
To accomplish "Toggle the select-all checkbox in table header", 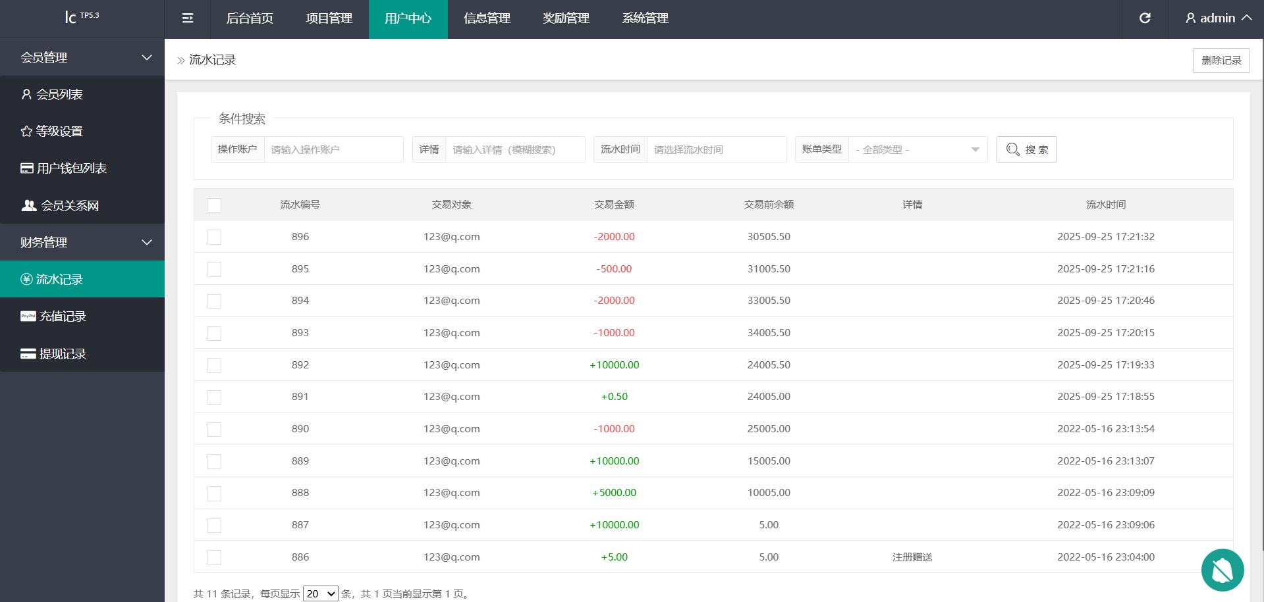I will tap(214, 205).
